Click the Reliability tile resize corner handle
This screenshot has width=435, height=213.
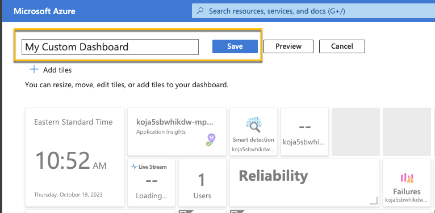tap(374, 201)
